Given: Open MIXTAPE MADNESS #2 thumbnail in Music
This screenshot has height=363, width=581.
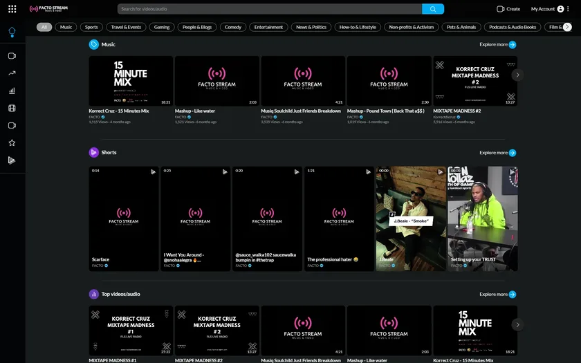Looking at the screenshot, I should tap(475, 81).
